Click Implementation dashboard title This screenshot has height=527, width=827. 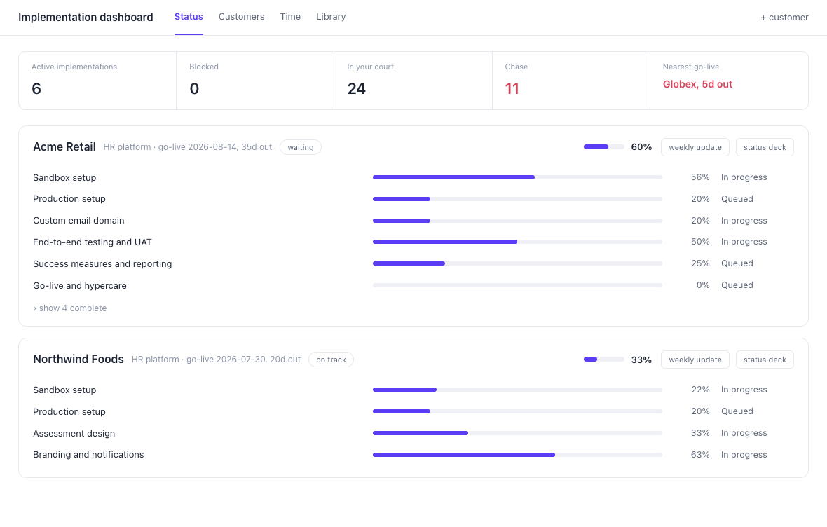pos(86,18)
